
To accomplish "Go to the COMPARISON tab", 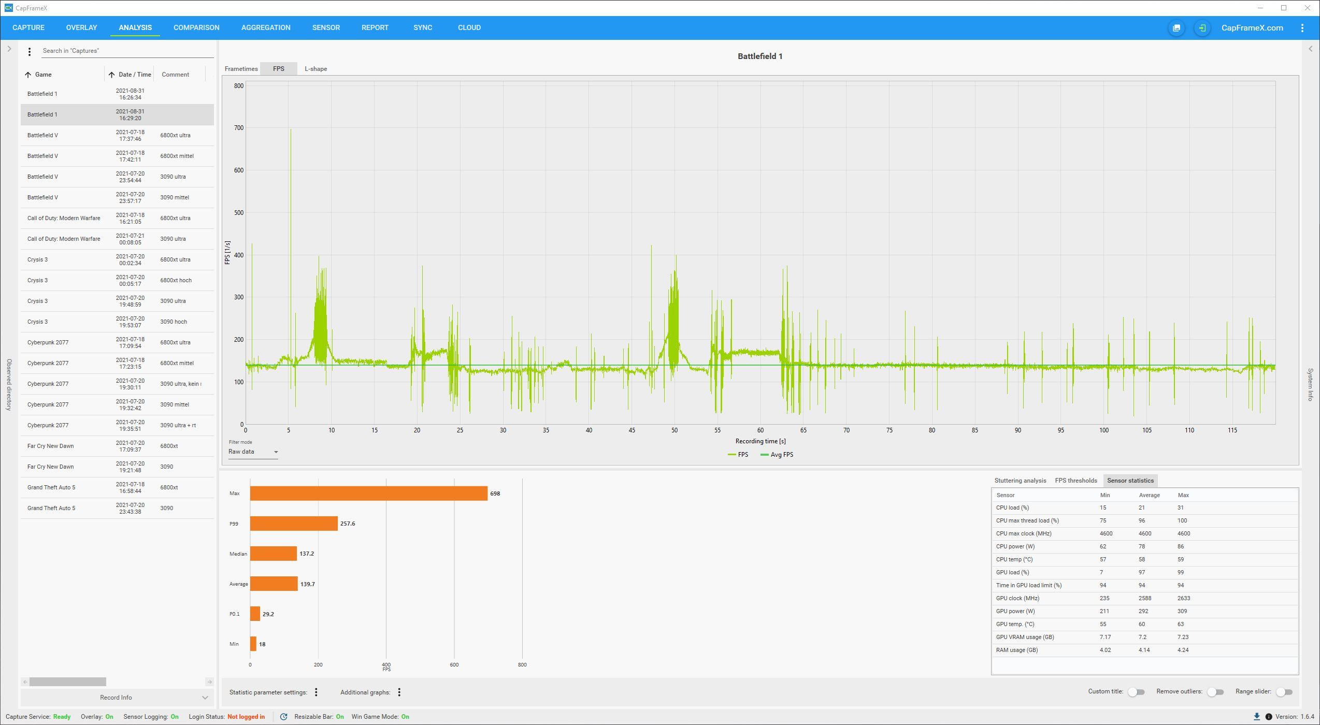I will pyautogui.click(x=196, y=28).
